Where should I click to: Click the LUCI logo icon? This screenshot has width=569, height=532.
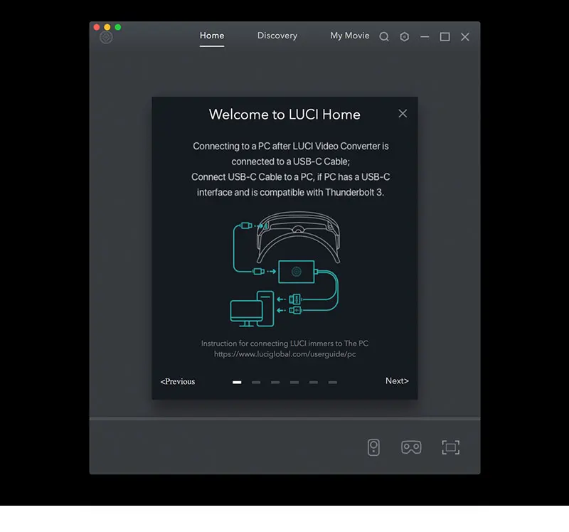point(106,37)
